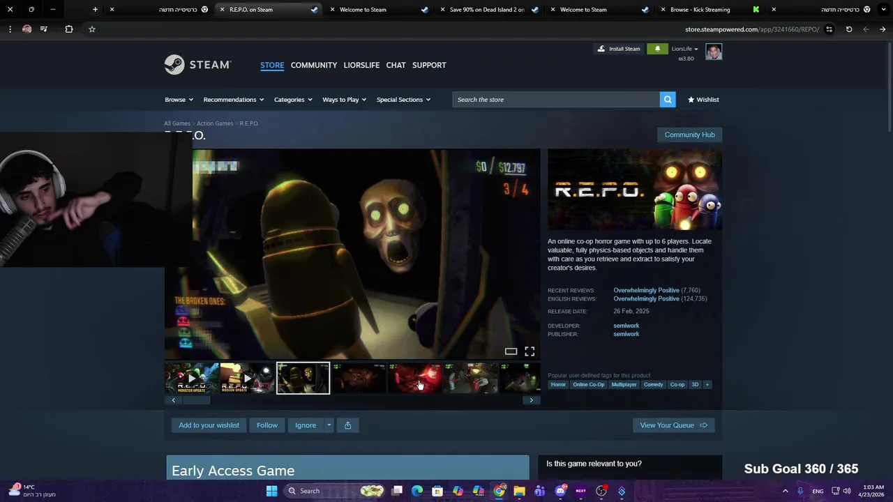The image size is (893, 502).
Task: Expand the Browse dropdown menu
Action: tap(179, 100)
